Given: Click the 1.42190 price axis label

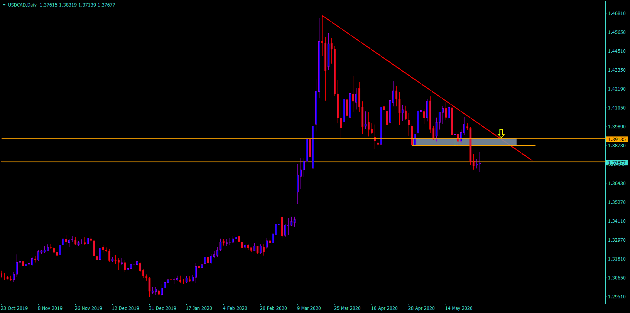Looking at the screenshot, I should pos(616,89).
